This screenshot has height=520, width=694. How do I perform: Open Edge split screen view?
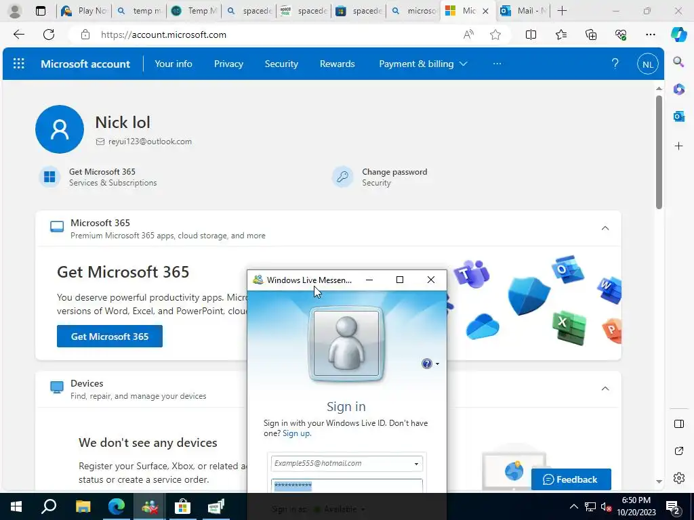click(x=531, y=35)
